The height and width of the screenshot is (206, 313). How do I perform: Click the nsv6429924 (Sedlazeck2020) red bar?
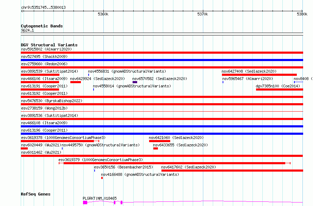click(76, 82)
